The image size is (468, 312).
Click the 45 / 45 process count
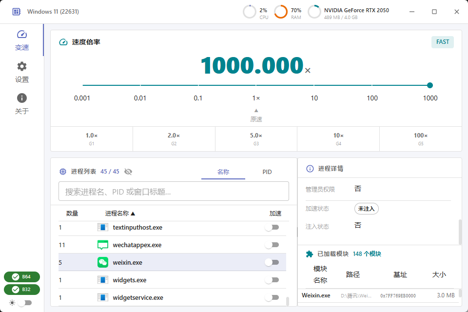pos(110,172)
